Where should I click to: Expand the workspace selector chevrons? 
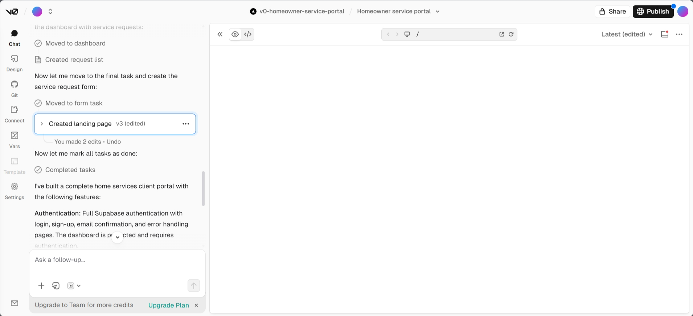tap(50, 12)
